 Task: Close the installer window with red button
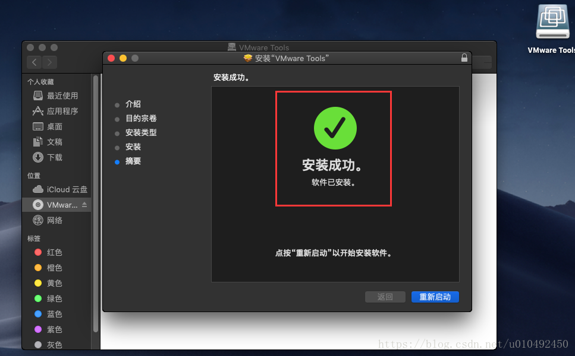(x=111, y=58)
